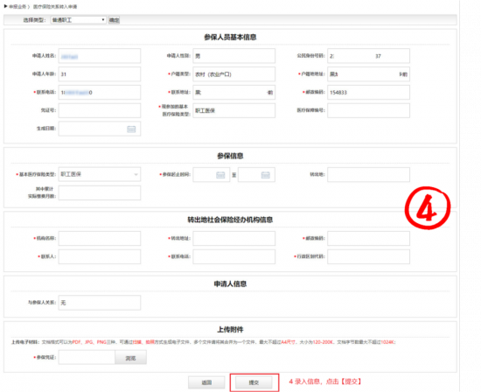
Task: Open the 生成日期 calendar picker icon
Action: click(x=131, y=129)
